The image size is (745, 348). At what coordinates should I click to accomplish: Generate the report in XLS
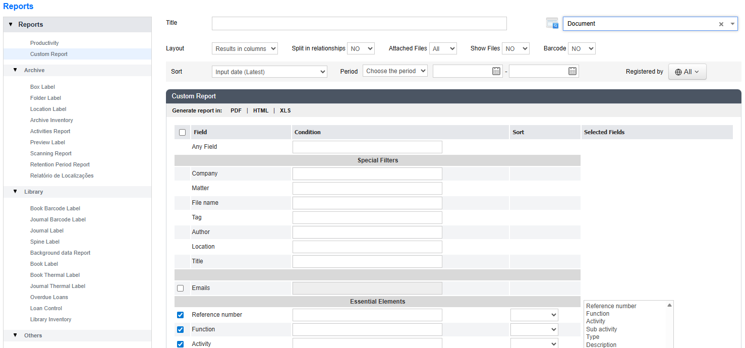pyautogui.click(x=285, y=110)
